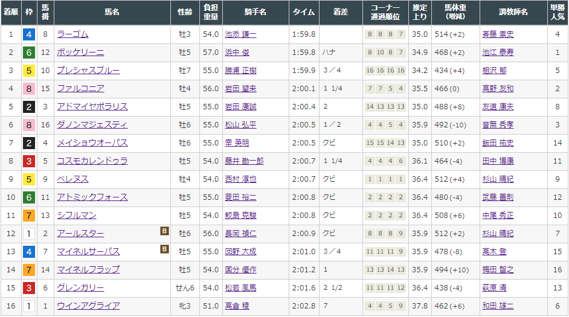Image resolution: width=569 pixels, height=317 pixels.
Task: Open trainer 梅田 智之 profile
Action: point(498,271)
